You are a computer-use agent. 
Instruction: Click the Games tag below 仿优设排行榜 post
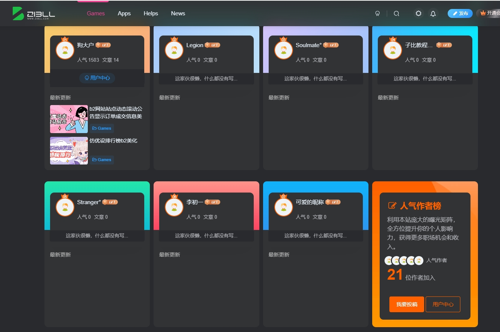[x=102, y=160]
